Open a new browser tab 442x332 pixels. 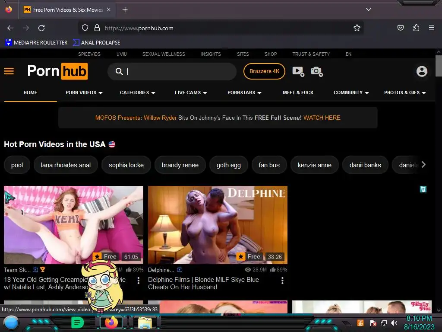[125, 10]
